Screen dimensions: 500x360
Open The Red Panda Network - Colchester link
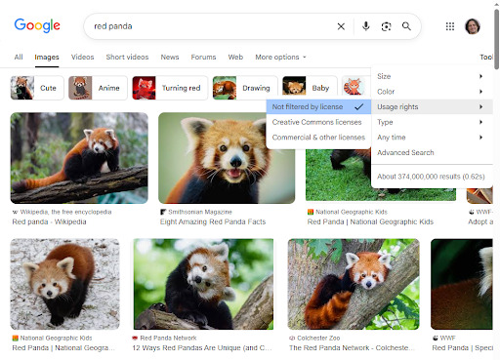coord(352,347)
